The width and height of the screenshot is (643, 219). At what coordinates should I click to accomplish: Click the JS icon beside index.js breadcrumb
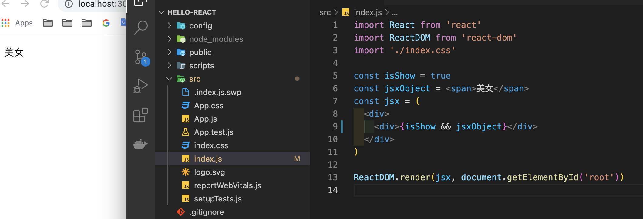[346, 12]
